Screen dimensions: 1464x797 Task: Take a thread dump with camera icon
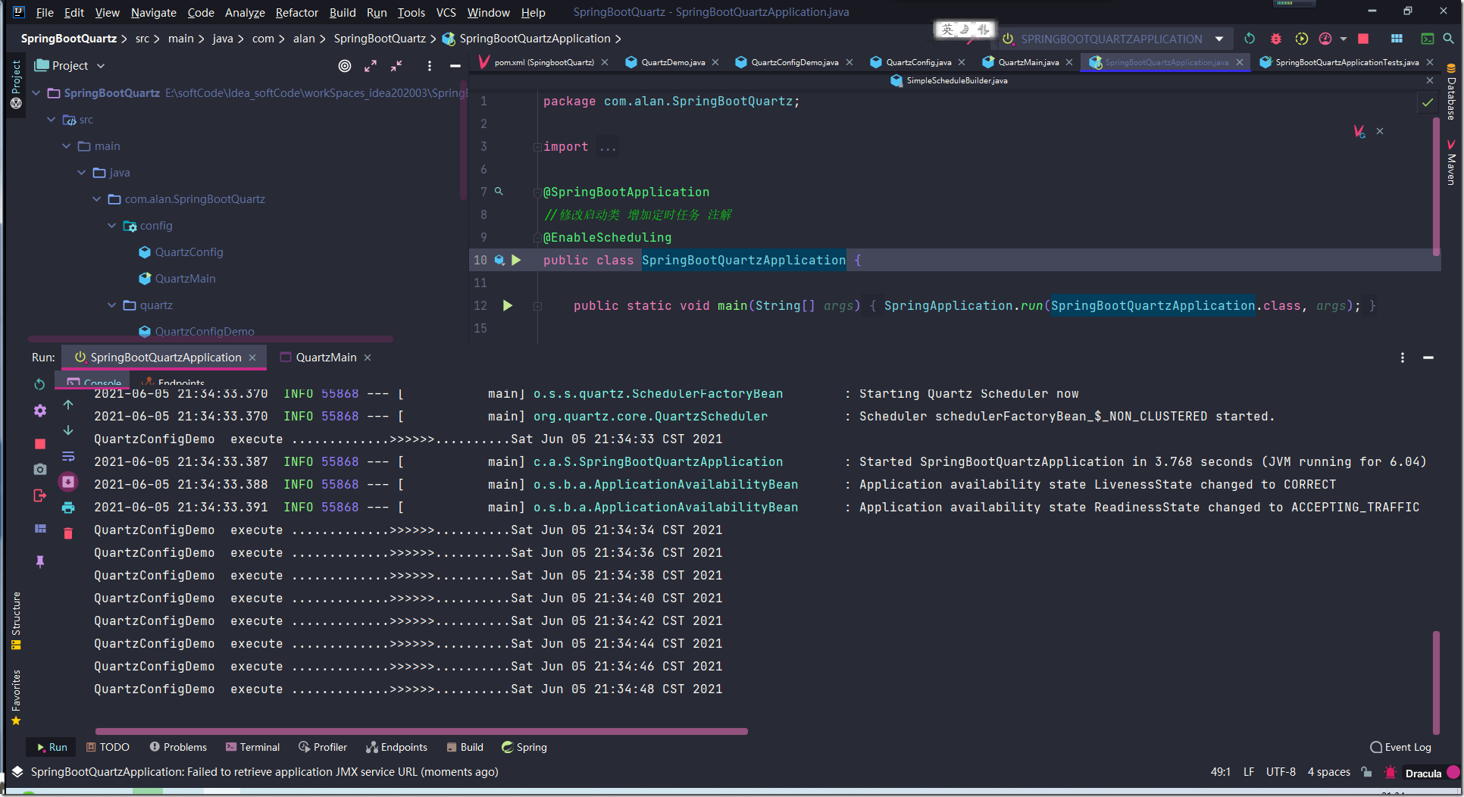coord(40,470)
